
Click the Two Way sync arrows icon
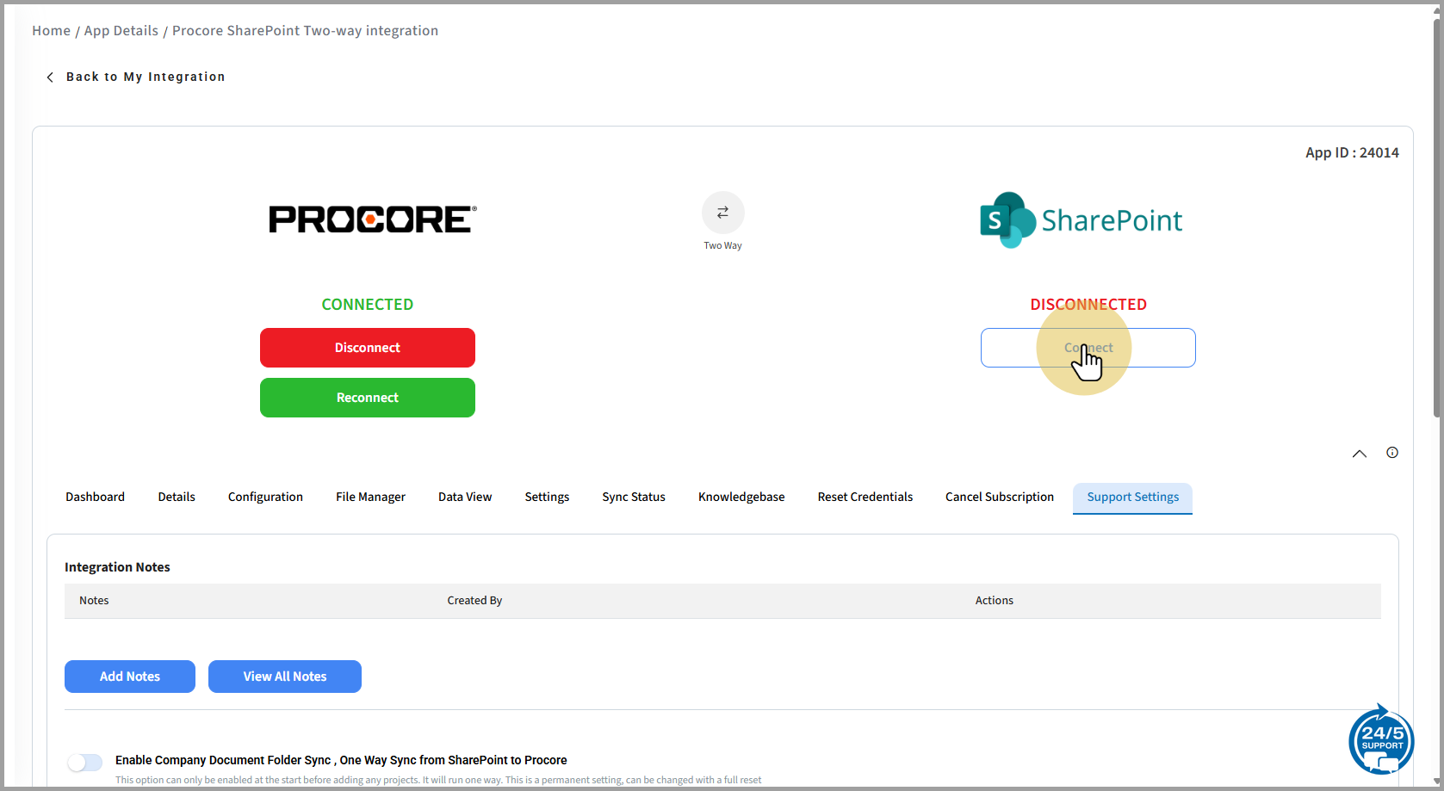(722, 213)
